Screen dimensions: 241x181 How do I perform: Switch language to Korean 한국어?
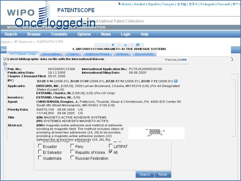tap(193, 4)
